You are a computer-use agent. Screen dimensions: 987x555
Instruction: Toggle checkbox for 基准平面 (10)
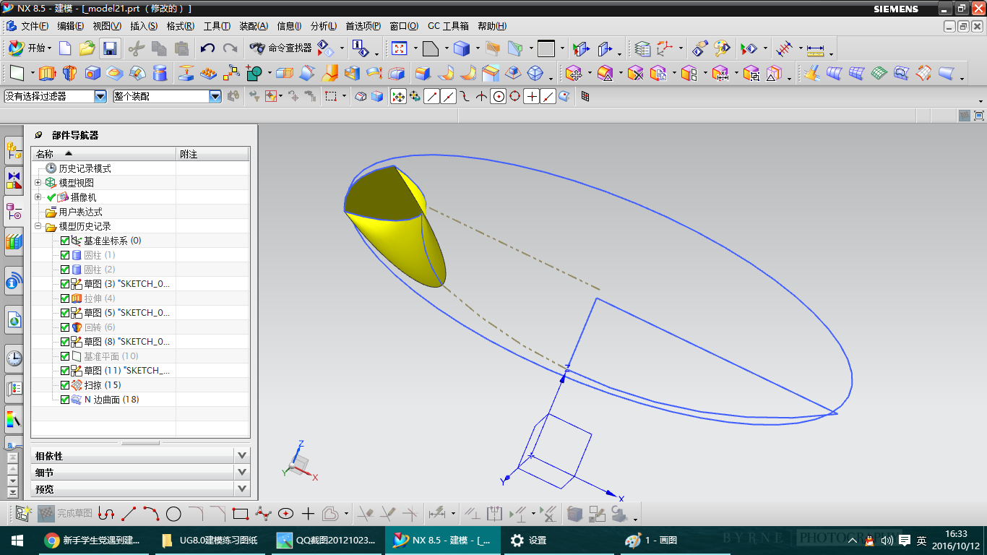pos(65,356)
